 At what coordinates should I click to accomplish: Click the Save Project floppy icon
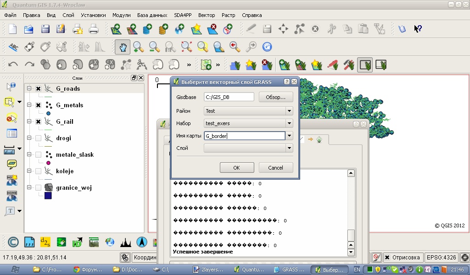tap(45, 29)
